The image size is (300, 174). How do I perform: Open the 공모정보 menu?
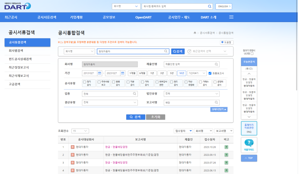point(109,17)
